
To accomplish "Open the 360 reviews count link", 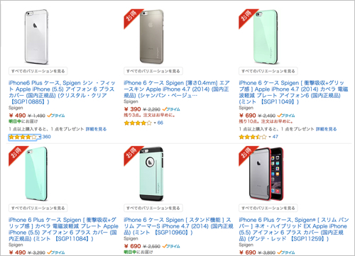I will coord(47,137).
